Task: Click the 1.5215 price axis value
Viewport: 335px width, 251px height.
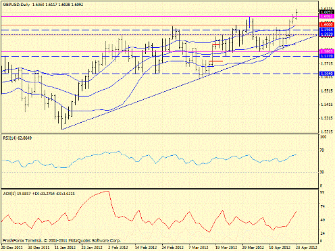Action: pyautogui.click(x=327, y=132)
